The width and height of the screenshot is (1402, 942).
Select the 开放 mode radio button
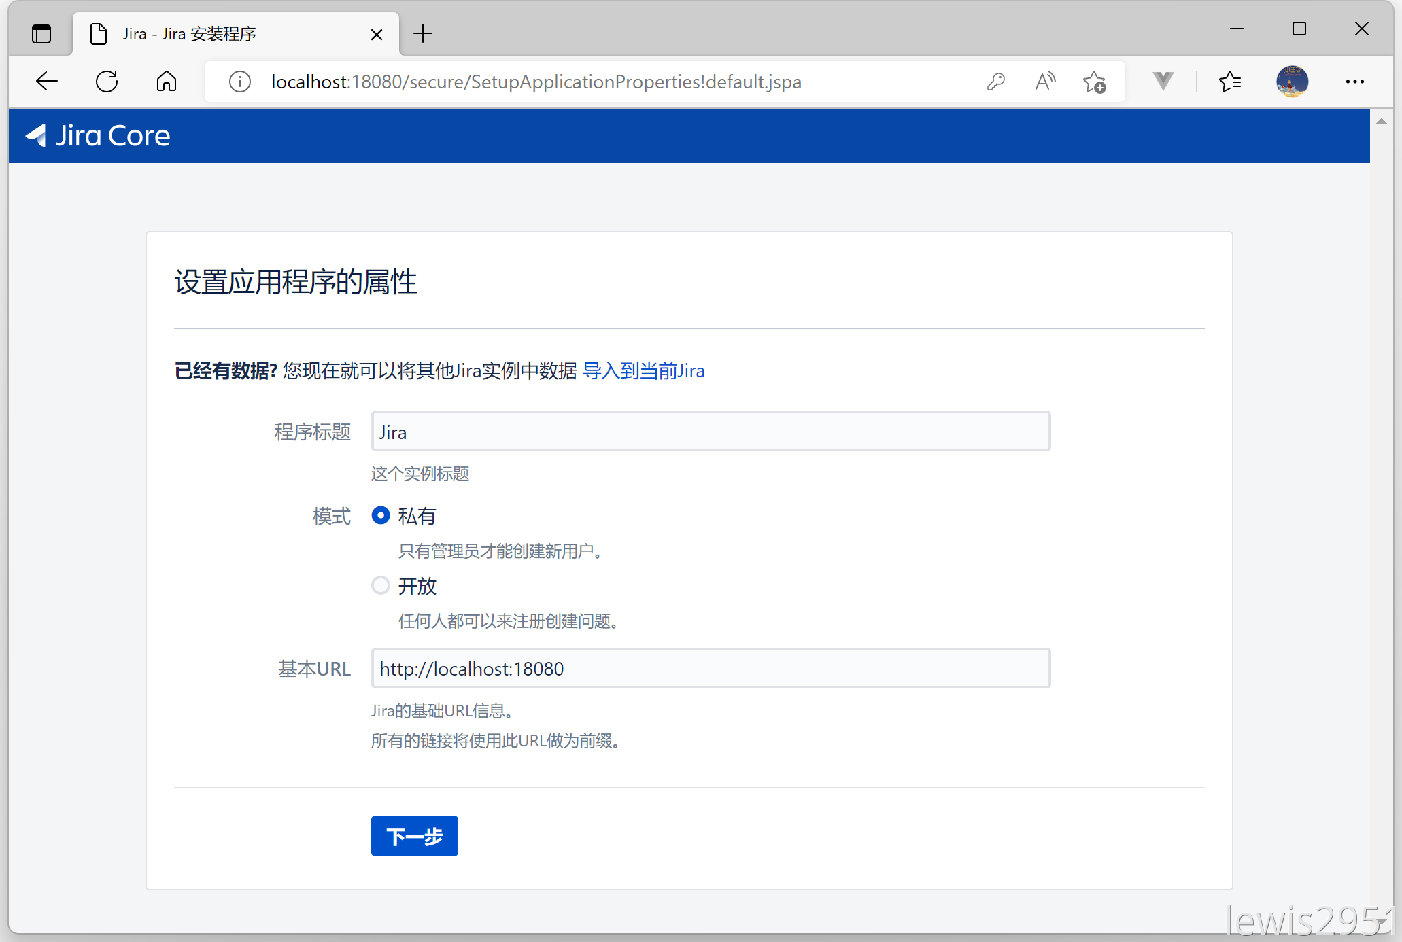pyautogui.click(x=381, y=585)
